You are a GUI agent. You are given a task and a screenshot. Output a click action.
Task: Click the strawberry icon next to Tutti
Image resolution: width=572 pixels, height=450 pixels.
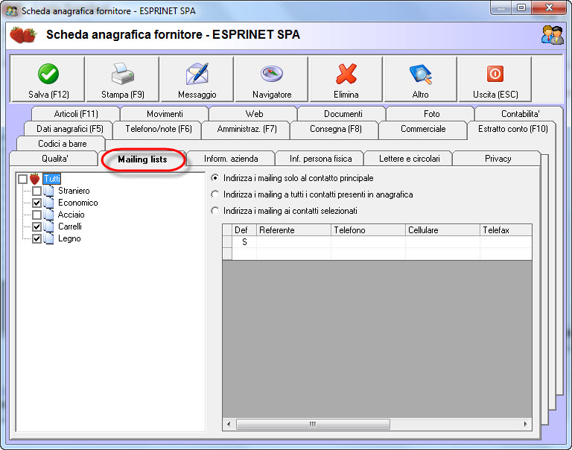point(35,179)
